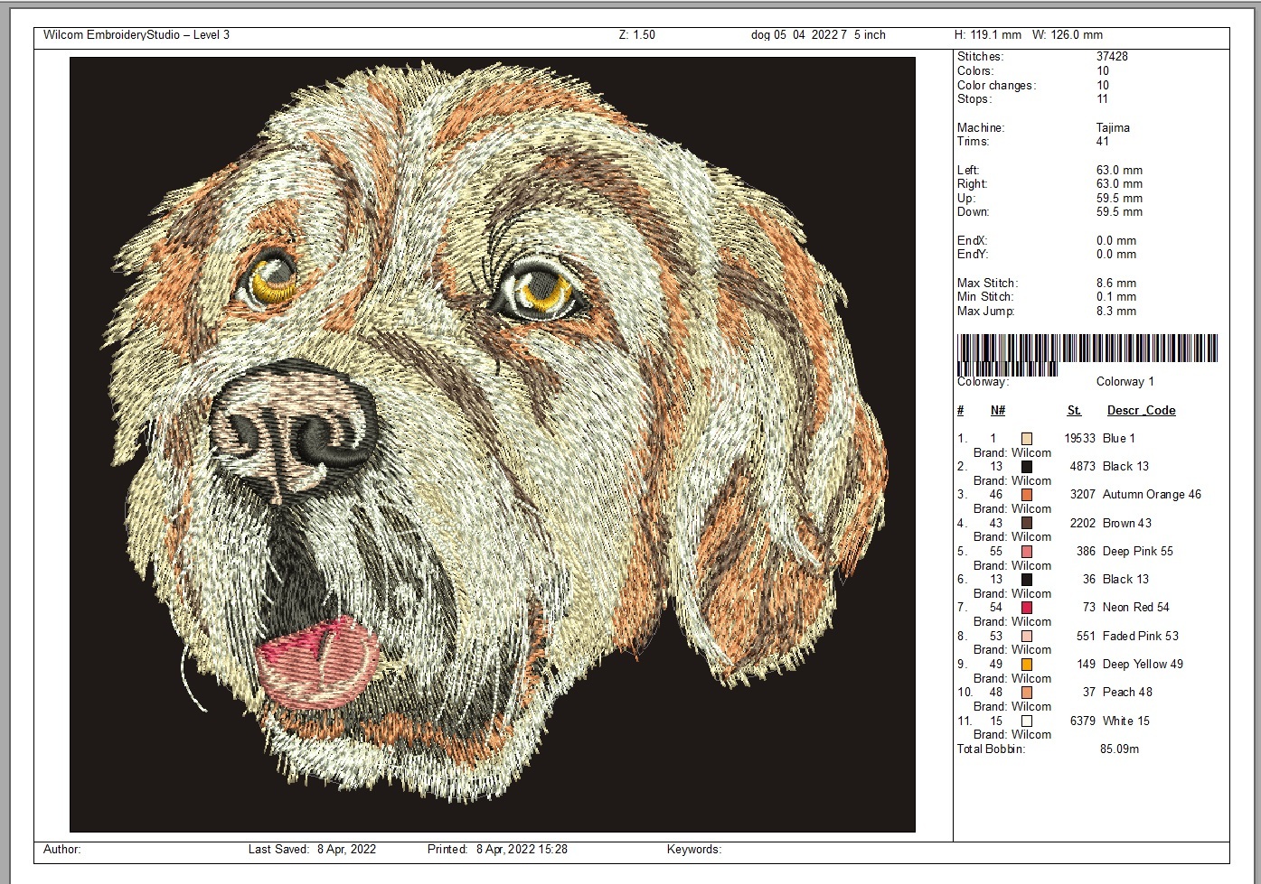
Task: Click the Black 13 swatch in row 2
Action: [x=1027, y=467]
